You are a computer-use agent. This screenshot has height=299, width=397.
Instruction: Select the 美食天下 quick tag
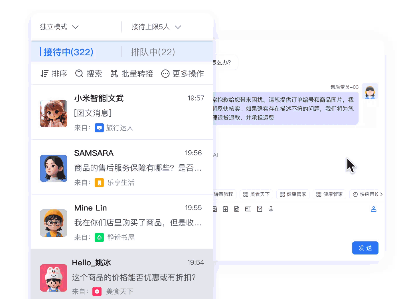click(x=256, y=194)
